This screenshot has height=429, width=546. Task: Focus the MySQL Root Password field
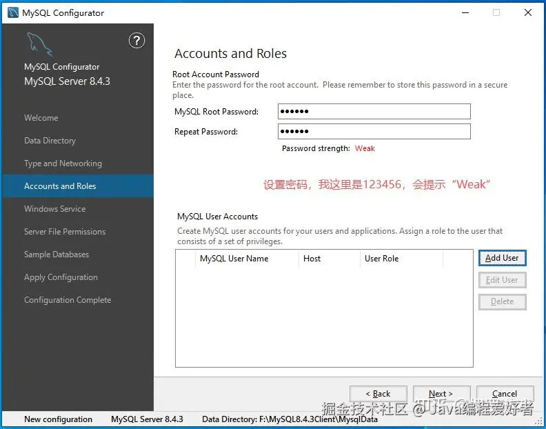tap(374, 112)
